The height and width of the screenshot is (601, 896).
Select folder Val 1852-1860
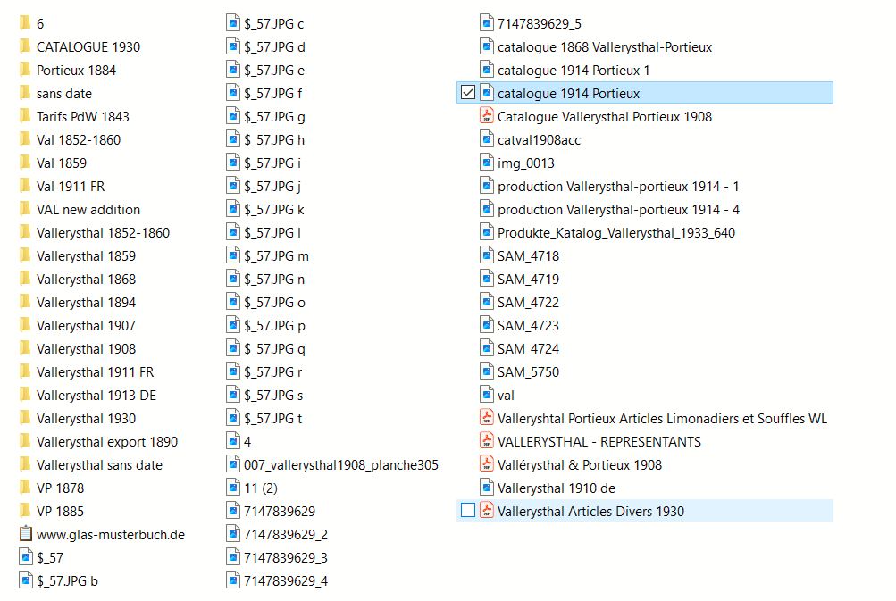(x=70, y=139)
